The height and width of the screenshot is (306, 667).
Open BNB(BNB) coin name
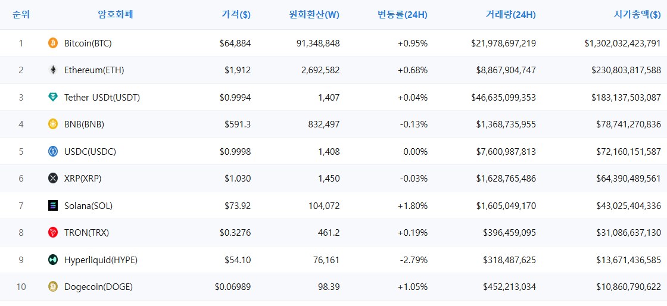[x=84, y=124]
